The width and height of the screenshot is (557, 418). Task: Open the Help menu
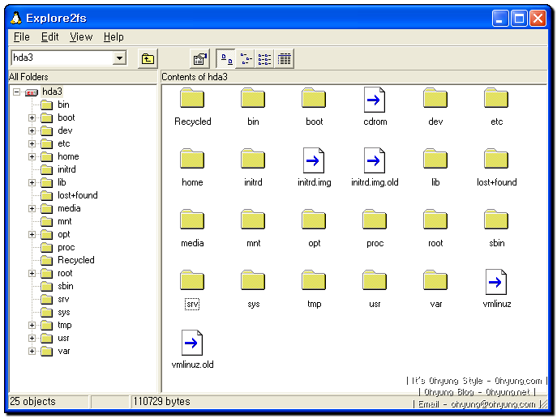[114, 37]
